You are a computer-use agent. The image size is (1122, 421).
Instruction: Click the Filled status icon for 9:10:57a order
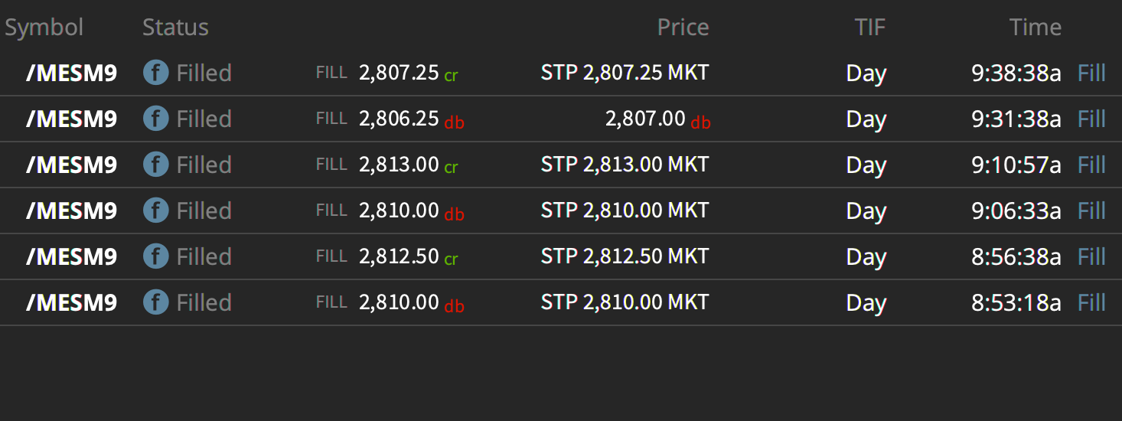click(x=155, y=165)
